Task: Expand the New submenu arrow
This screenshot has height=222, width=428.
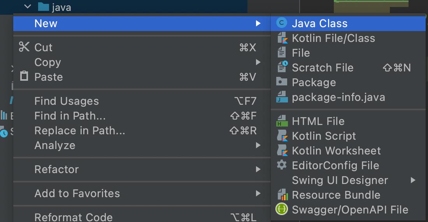Action: 258,23
